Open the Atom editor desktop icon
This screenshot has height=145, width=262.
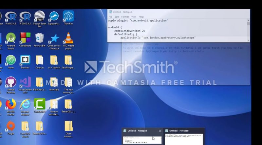click(x=11, y=62)
